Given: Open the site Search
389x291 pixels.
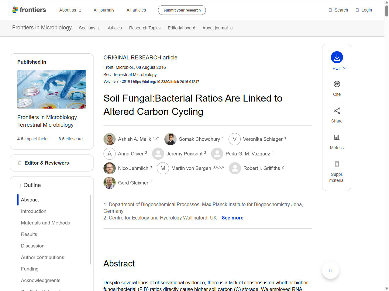Looking at the screenshot, I should click(338, 10).
